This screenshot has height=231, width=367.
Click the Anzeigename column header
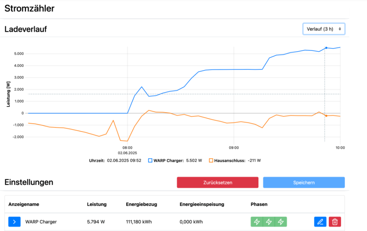pyautogui.click(x=24, y=204)
